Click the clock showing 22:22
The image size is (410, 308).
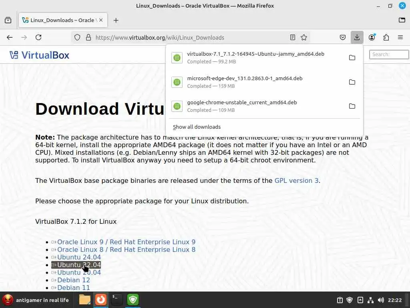coord(395,300)
